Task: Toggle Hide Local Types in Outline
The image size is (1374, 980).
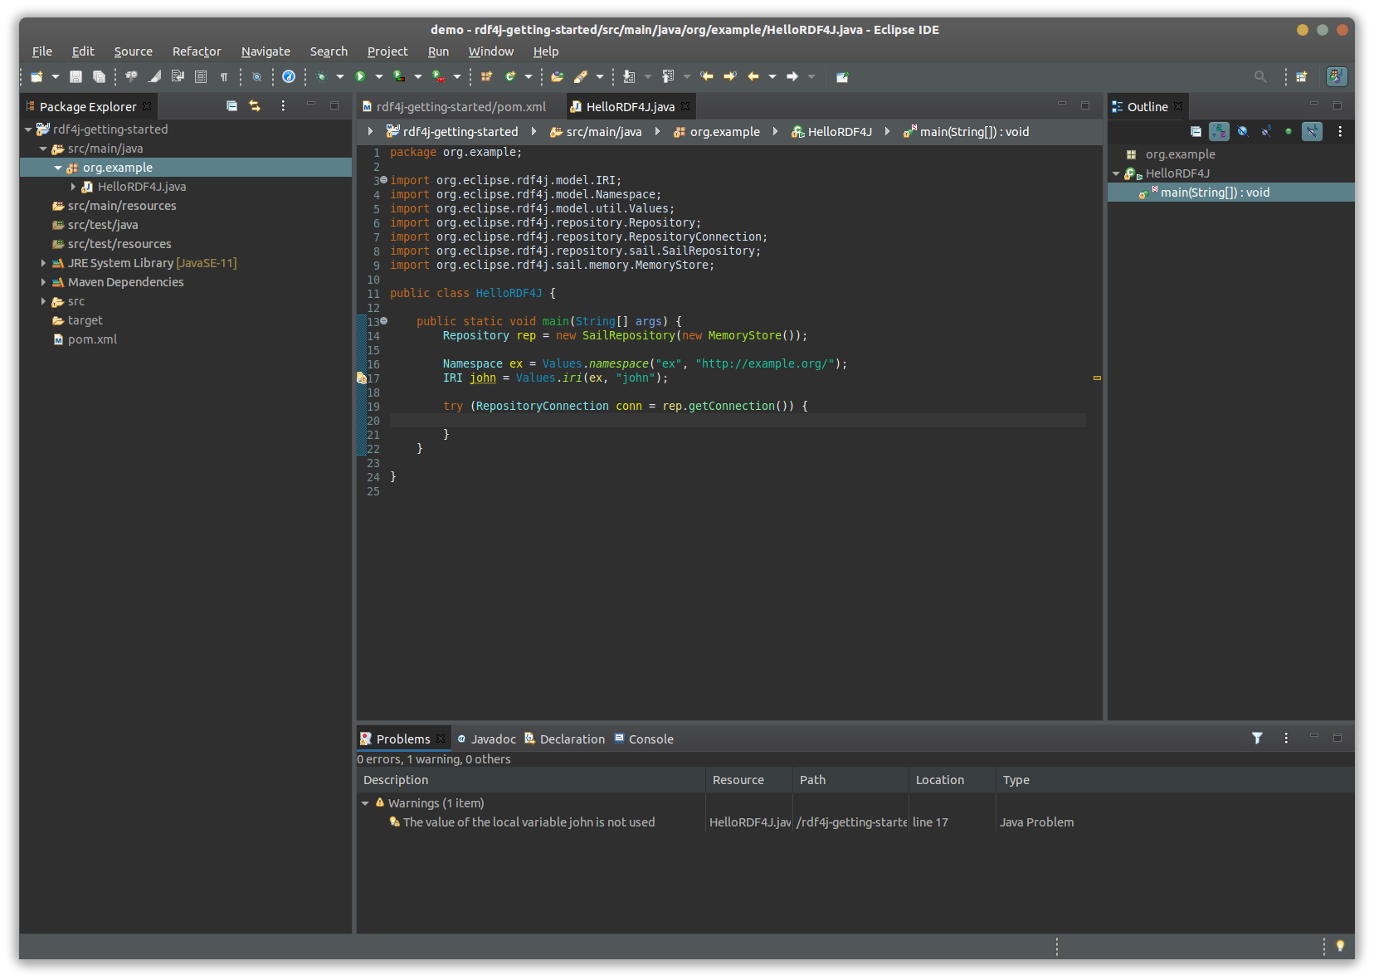Action: click(x=1312, y=131)
